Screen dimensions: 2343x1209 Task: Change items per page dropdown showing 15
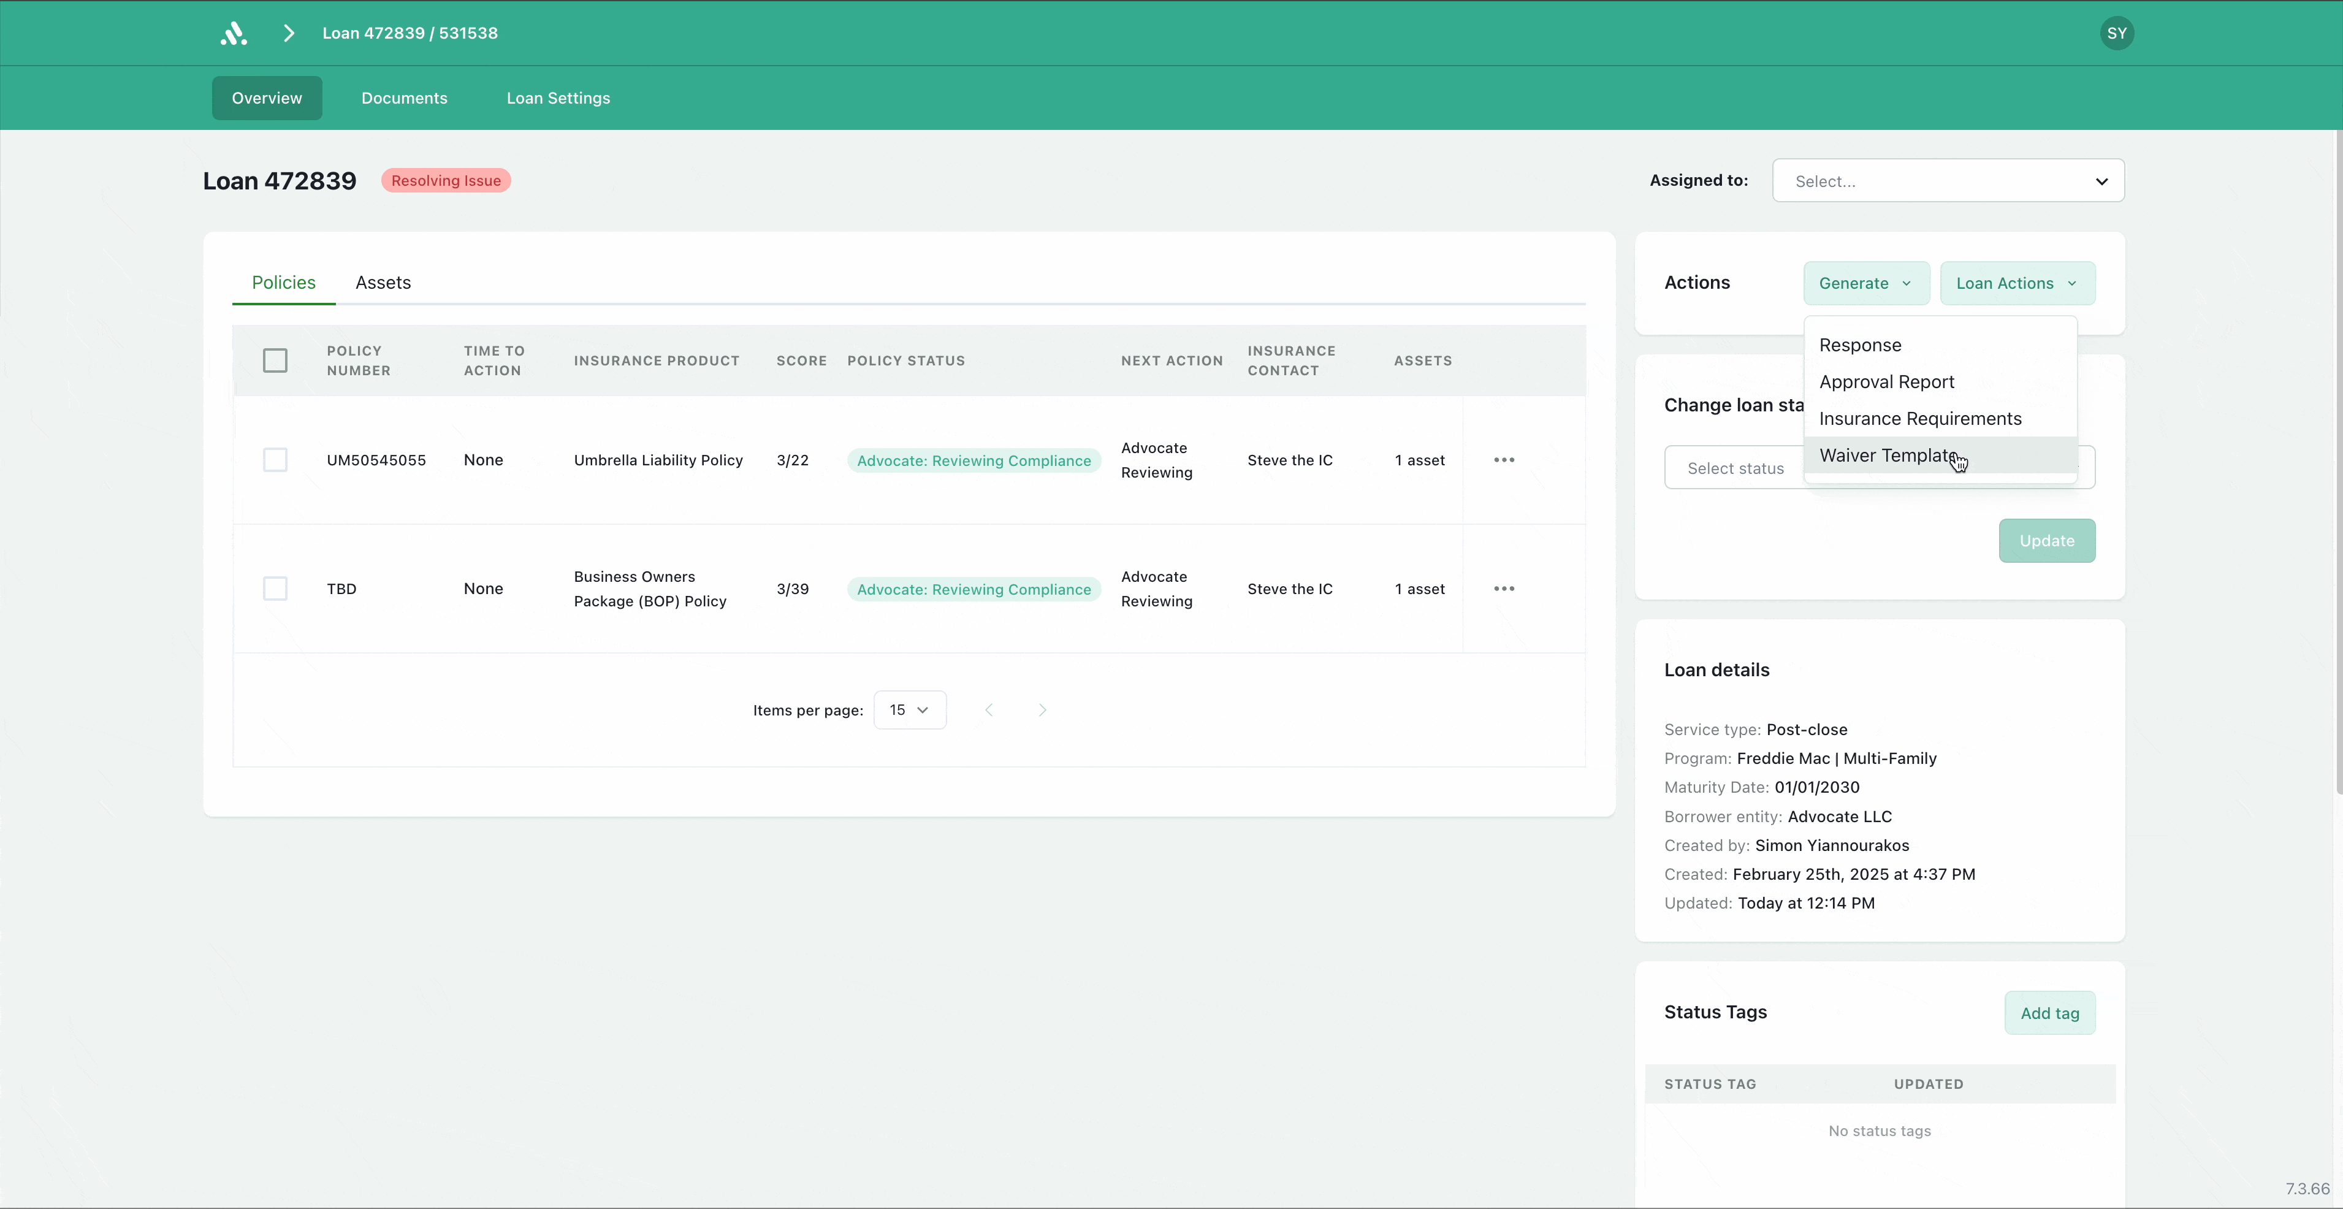pos(909,711)
